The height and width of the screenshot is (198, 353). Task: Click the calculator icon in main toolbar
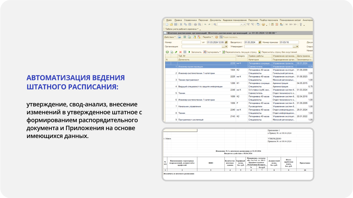(272, 24)
